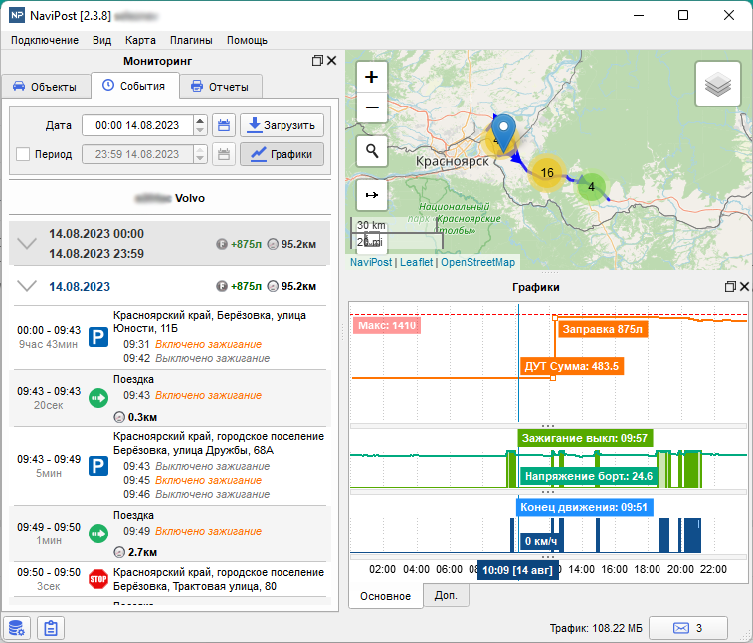Screen dimensions: 753x643
Task: Click the map arrow-to-edge tool button
Action: 372,195
